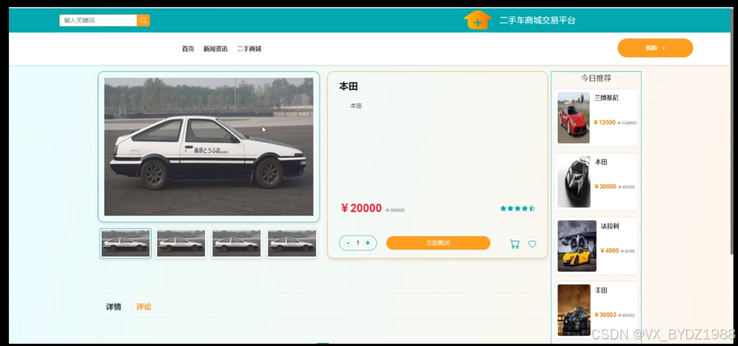Expand the 我的 dropdown button
This screenshot has width=738, height=346.
pyautogui.click(x=655, y=48)
